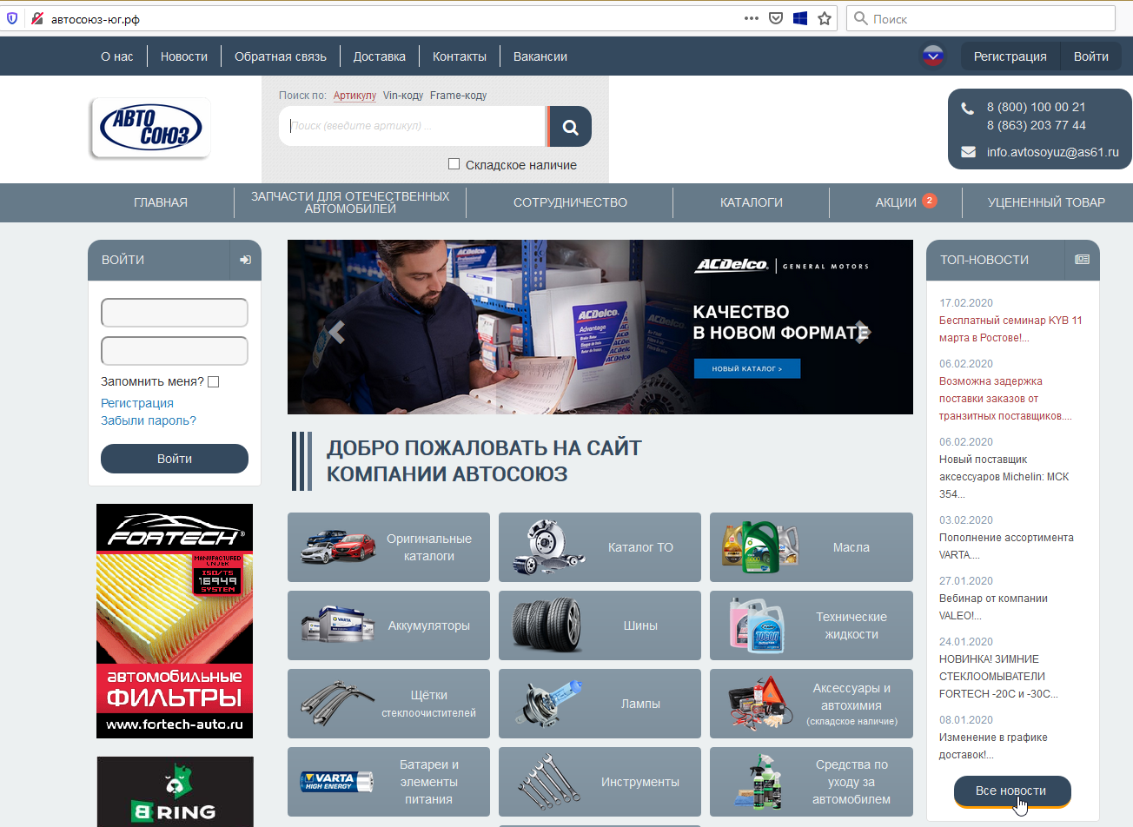Open the КАТАЛОГИ menu item
The image size is (1133, 827).
[x=751, y=202]
